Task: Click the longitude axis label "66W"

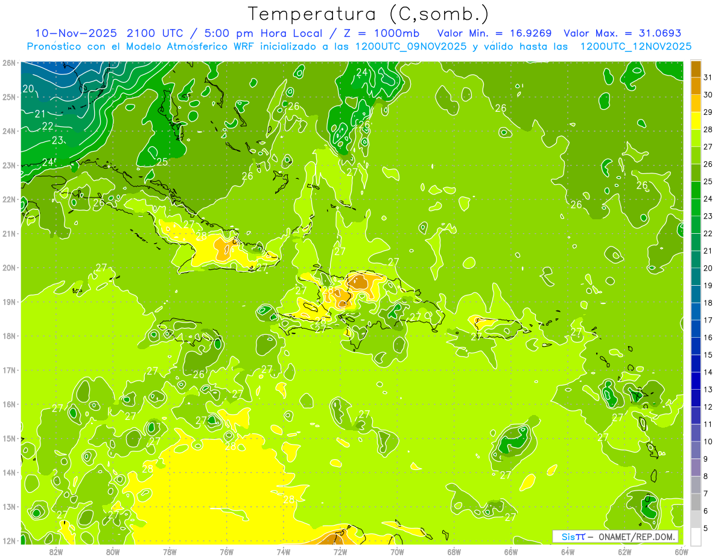Action: click(x=510, y=552)
